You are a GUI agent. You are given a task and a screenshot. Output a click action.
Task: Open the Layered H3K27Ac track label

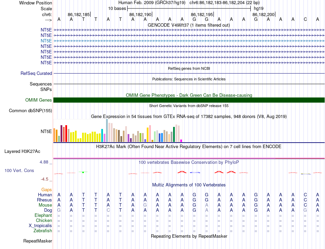[22, 152]
